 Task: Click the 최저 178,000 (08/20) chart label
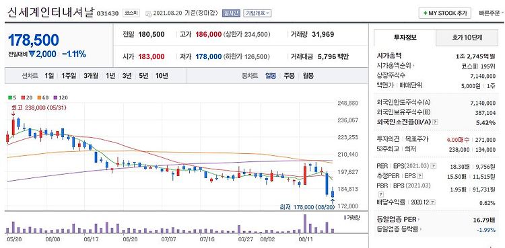(x=307, y=207)
